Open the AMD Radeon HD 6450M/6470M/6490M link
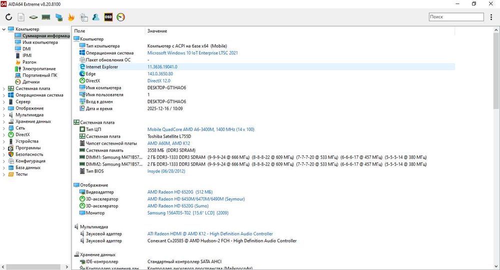Image resolution: width=500 pixels, height=270 pixels. pyautogui.click(x=196, y=199)
